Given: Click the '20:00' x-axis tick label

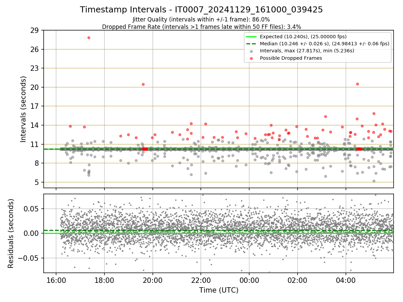Looking at the screenshot, I should coord(152,280).
